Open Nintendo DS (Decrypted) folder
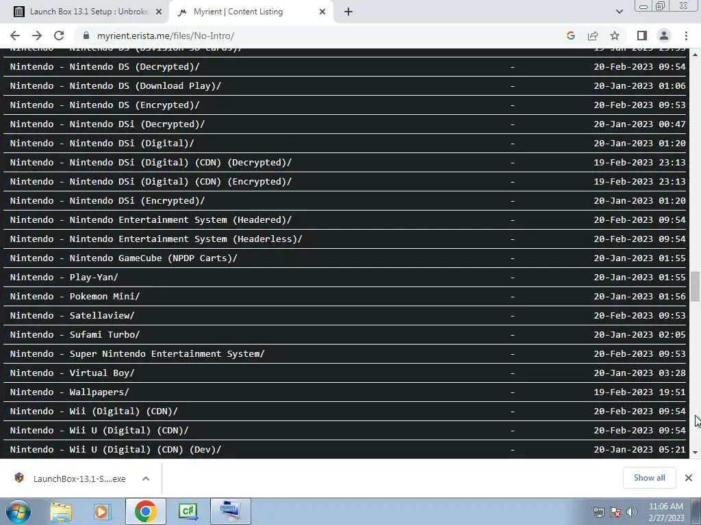 pos(105,66)
